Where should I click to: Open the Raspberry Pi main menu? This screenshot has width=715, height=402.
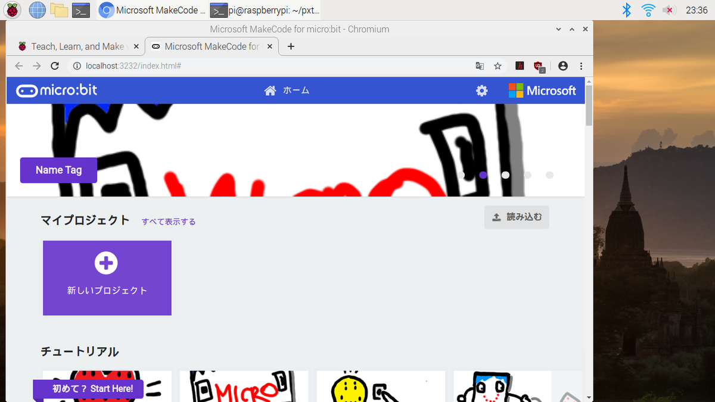point(13,10)
